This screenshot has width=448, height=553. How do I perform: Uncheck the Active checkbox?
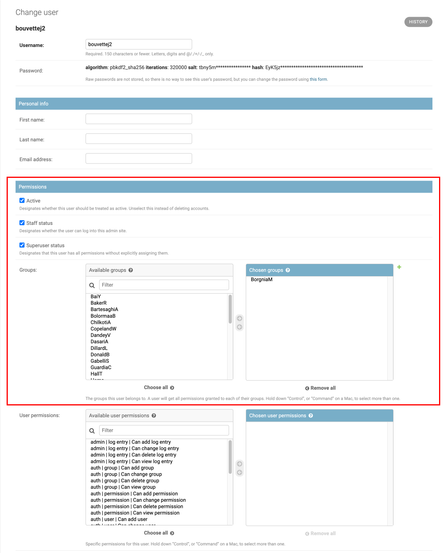tap(22, 201)
